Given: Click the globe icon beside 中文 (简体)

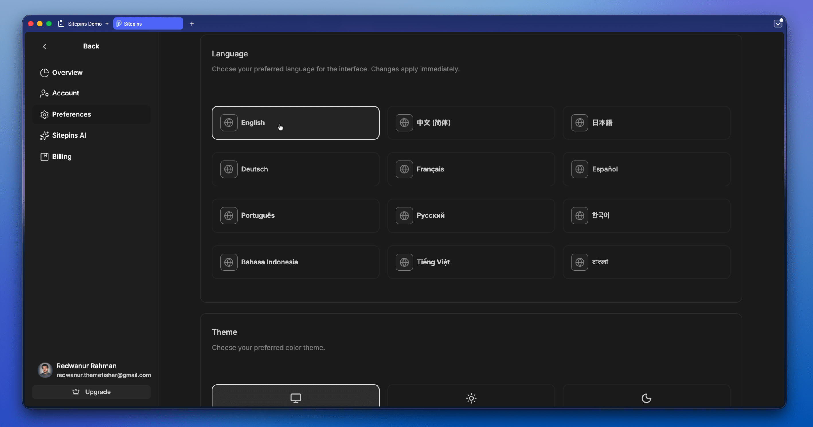Looking at the screenshot, I should tap(404, 122).
